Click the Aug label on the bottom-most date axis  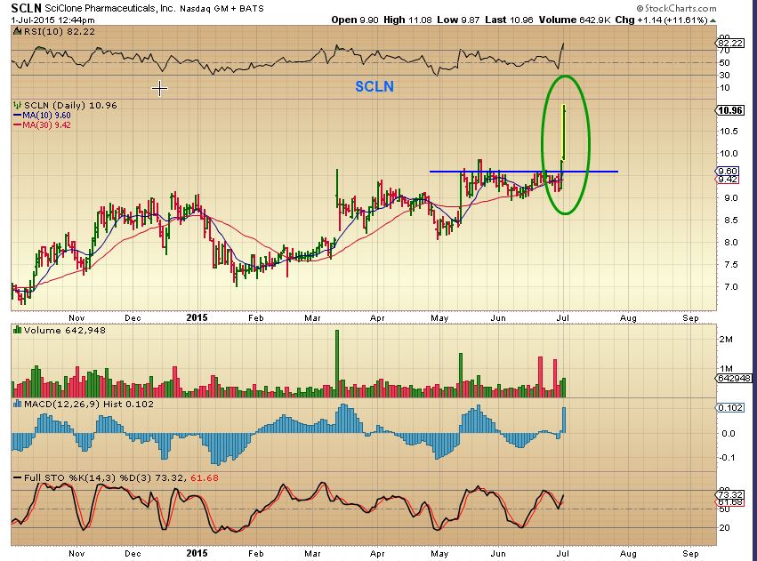point(628,553)
